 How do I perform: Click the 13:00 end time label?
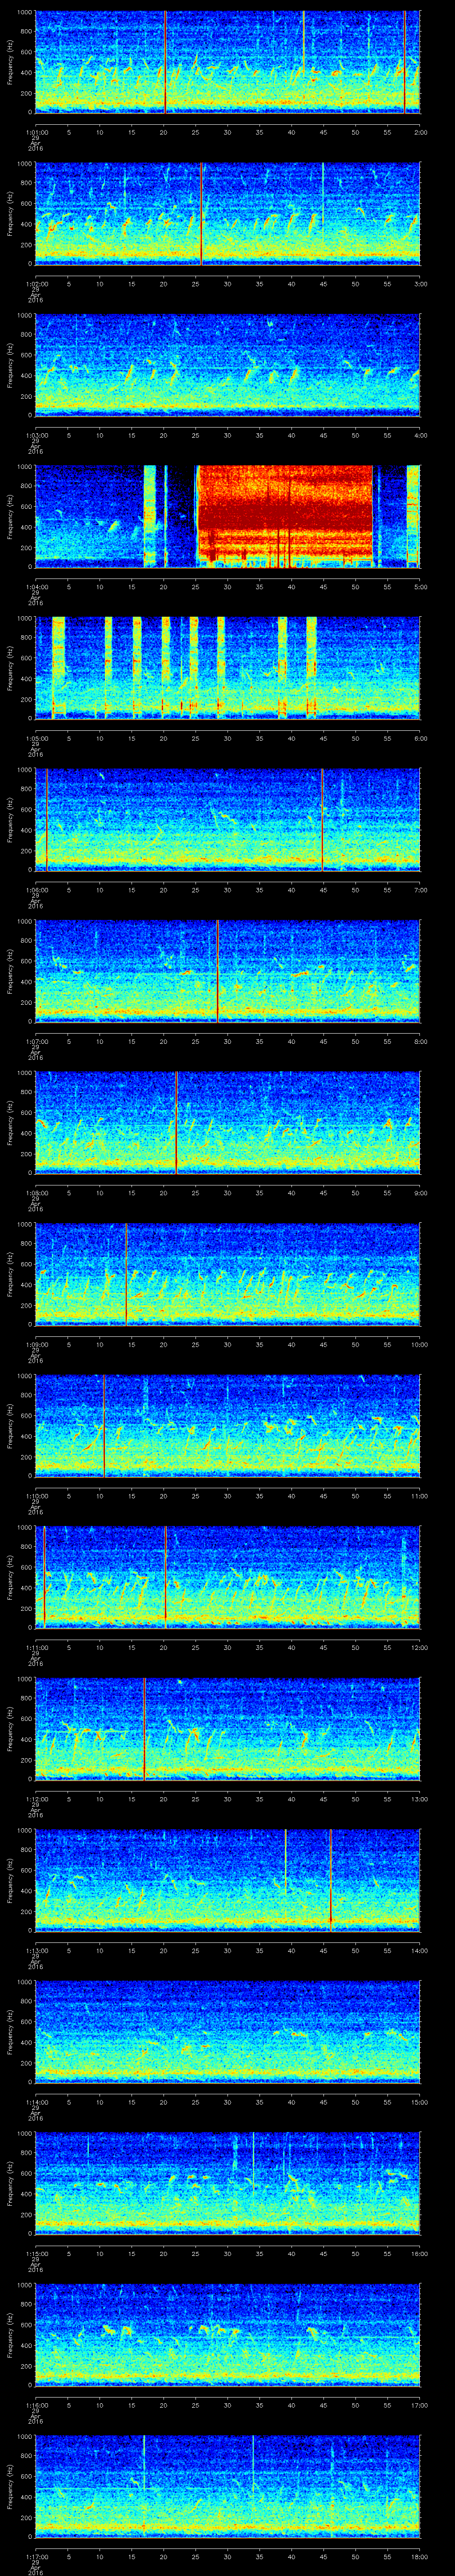coord(419,1798)
